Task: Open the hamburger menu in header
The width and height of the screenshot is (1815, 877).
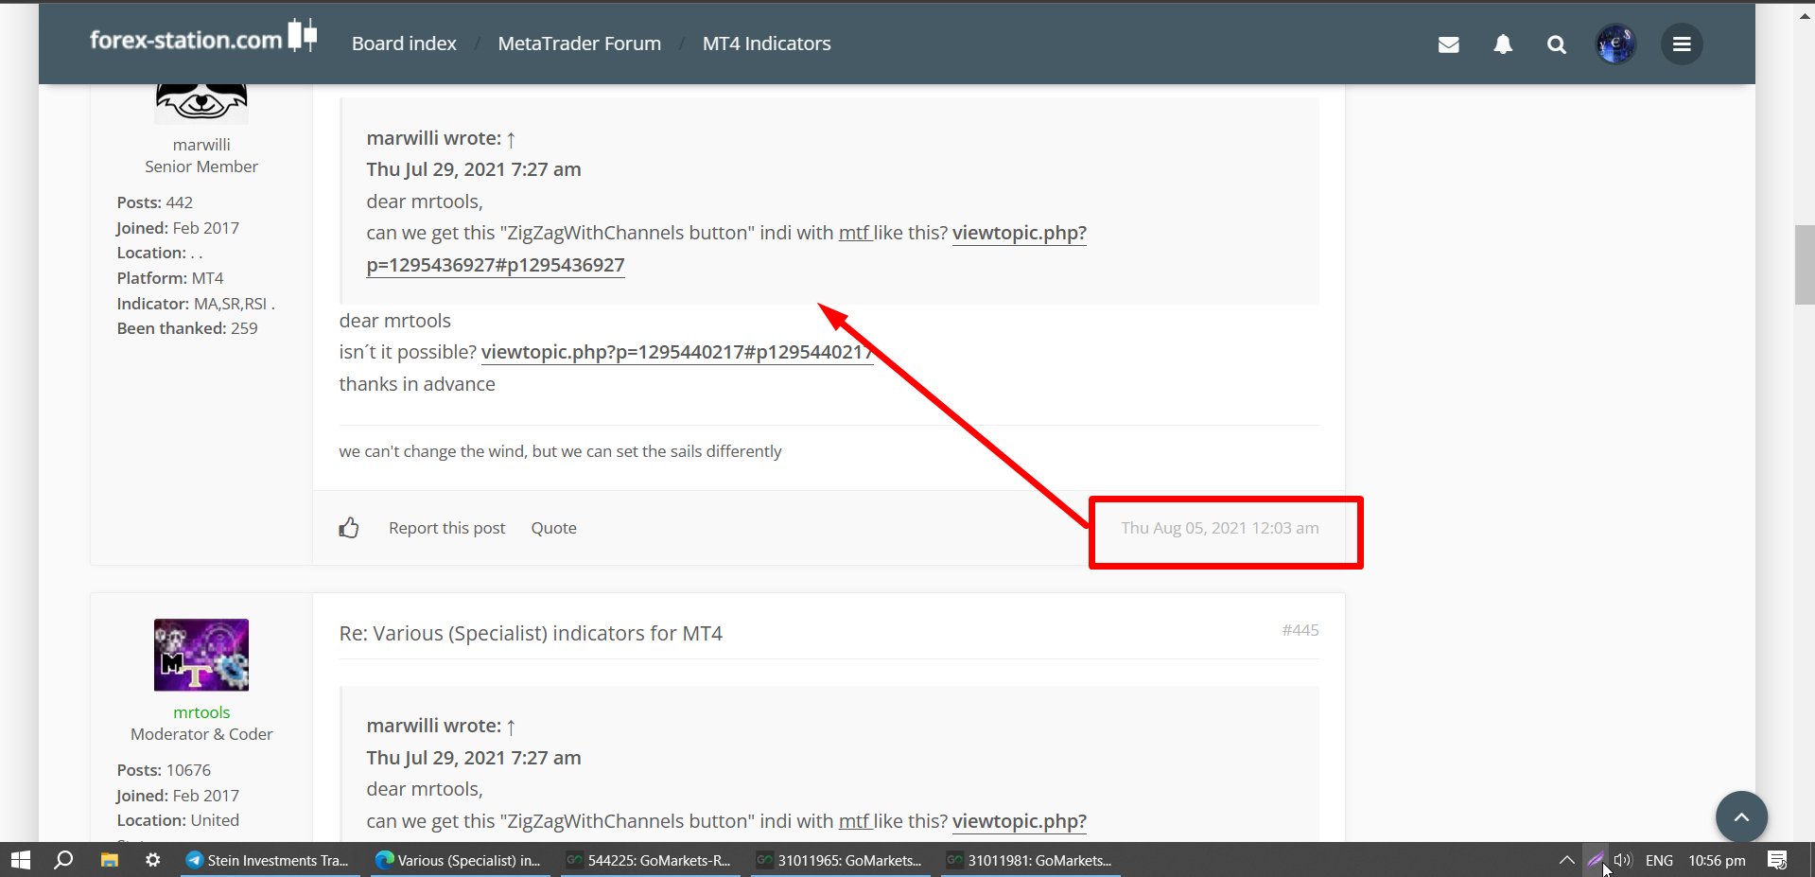Action: click(1682, 44)
